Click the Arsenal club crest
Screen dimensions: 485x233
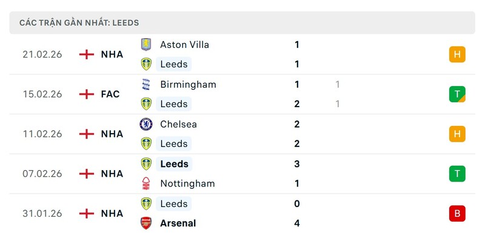(x=146, y=223)
